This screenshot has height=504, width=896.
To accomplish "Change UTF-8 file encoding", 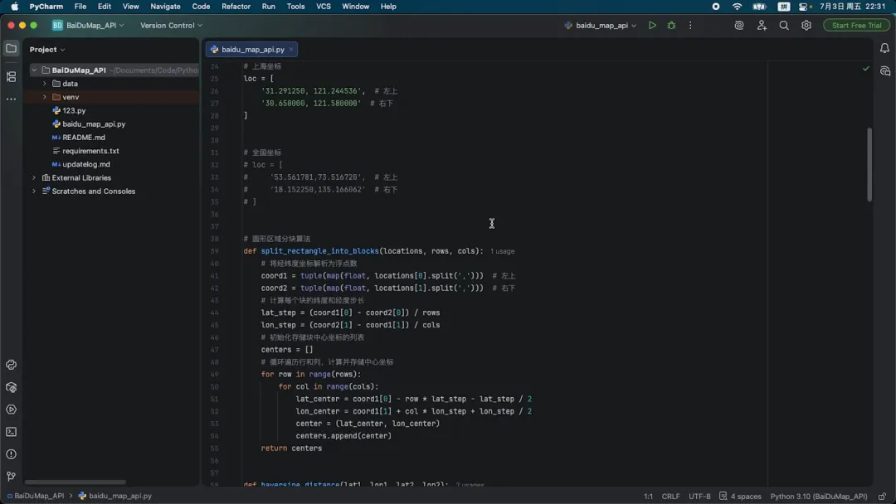I will pos(699,496).
